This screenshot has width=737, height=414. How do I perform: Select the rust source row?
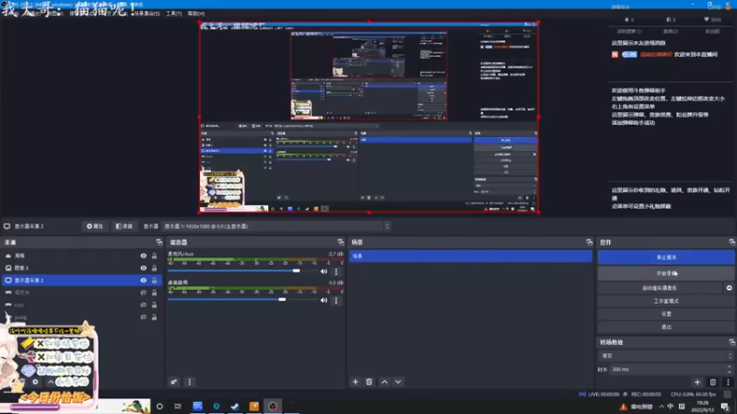click(82, 305)
